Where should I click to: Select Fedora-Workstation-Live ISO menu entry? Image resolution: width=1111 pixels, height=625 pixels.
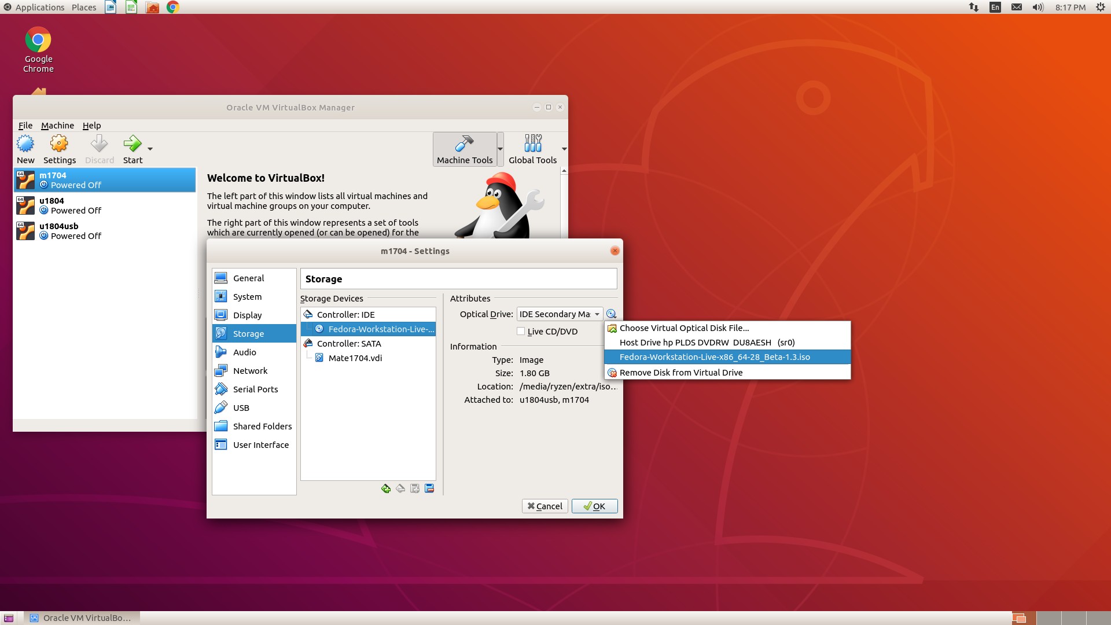pyautogui.click(x=727, y=357)
